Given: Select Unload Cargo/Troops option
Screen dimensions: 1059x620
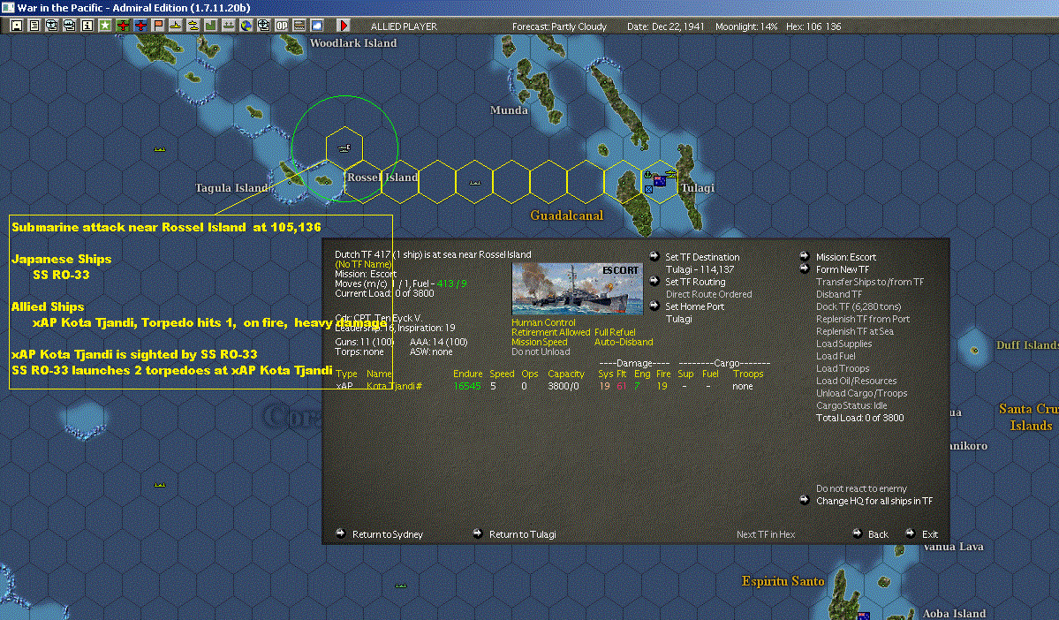Looking at the screenshot, I should pos(861,393).
